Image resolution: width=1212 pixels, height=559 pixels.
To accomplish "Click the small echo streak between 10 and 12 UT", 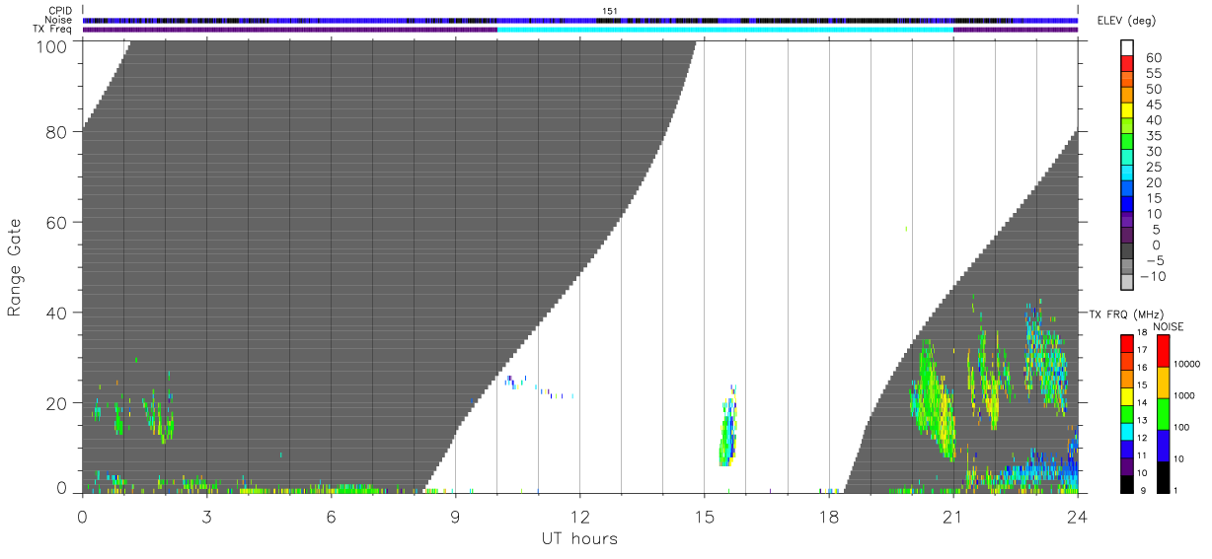I will click(x=538, y=386).
